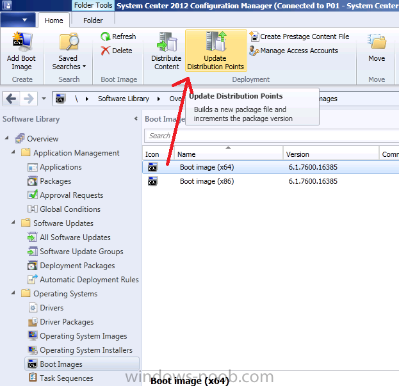
Task: Open the Saved Searches dropdown
Action: click(x=69, y=52)
